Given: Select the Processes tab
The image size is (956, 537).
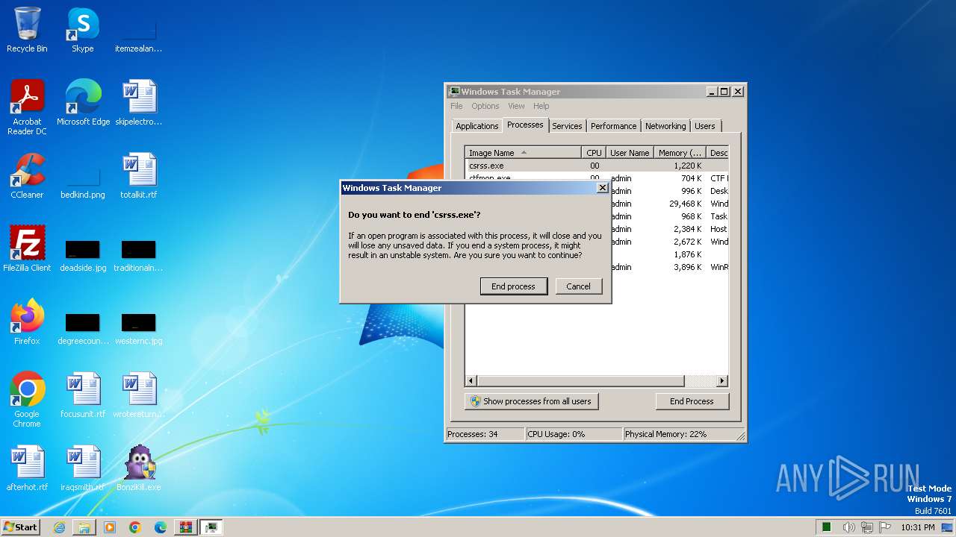Looking at the screenshot, I should point(525,125).
